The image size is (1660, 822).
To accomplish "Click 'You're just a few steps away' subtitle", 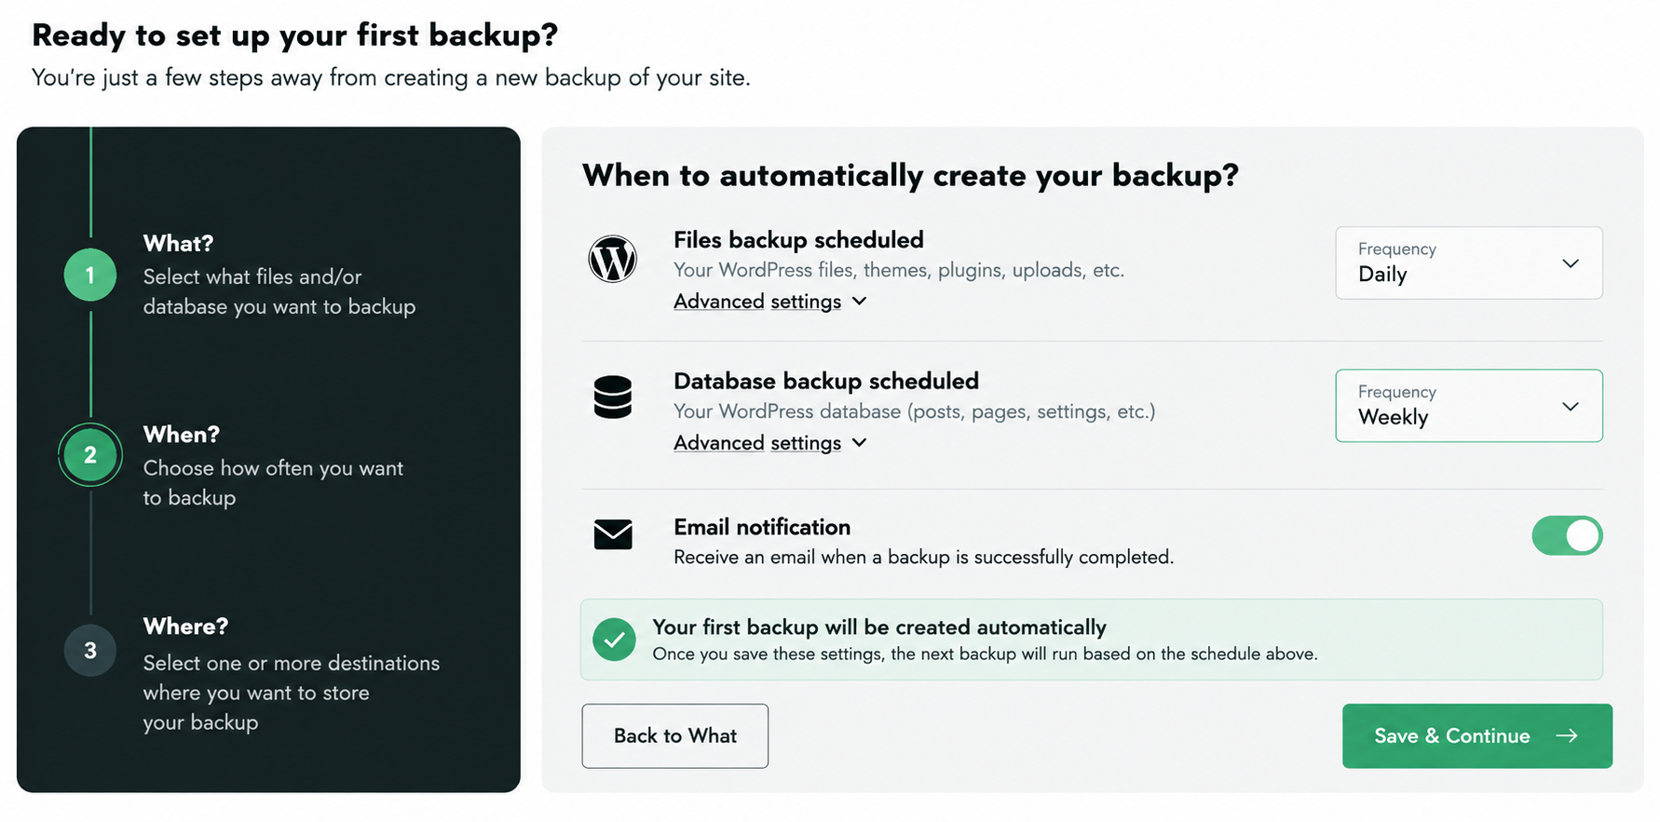I will pos(391,77).
